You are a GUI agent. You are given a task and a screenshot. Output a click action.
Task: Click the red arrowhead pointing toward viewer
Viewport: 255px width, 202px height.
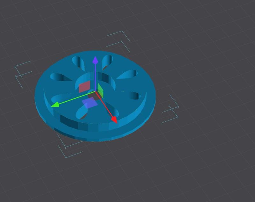point(114,119)
